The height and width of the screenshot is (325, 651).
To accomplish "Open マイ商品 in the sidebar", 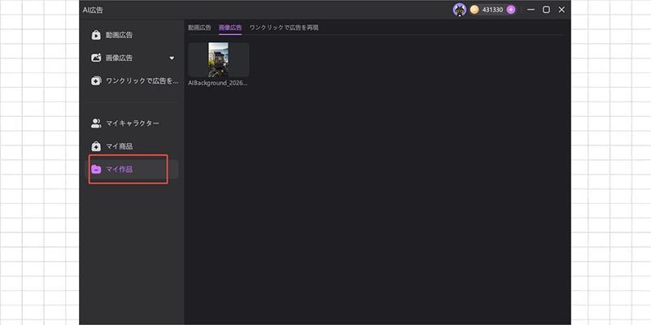I will [132, 146].
